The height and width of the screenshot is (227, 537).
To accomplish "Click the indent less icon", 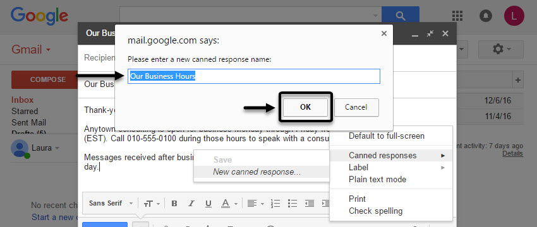I will tap(310, 204).
